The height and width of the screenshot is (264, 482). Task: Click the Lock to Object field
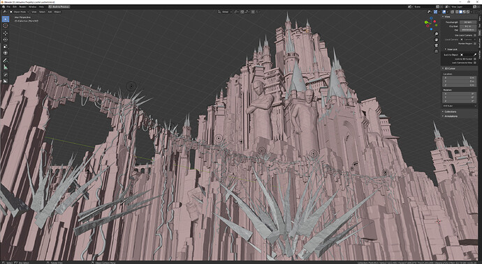tap(467, 55)
